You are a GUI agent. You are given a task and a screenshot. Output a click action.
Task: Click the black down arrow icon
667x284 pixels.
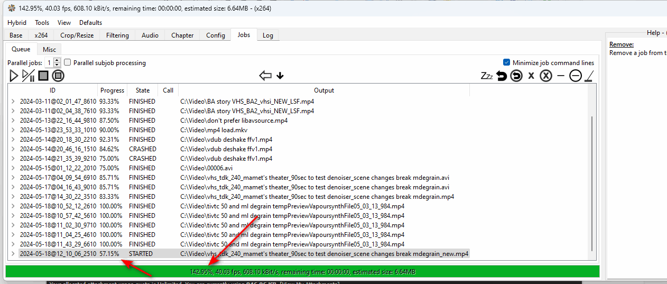click(x=280, y=76)
